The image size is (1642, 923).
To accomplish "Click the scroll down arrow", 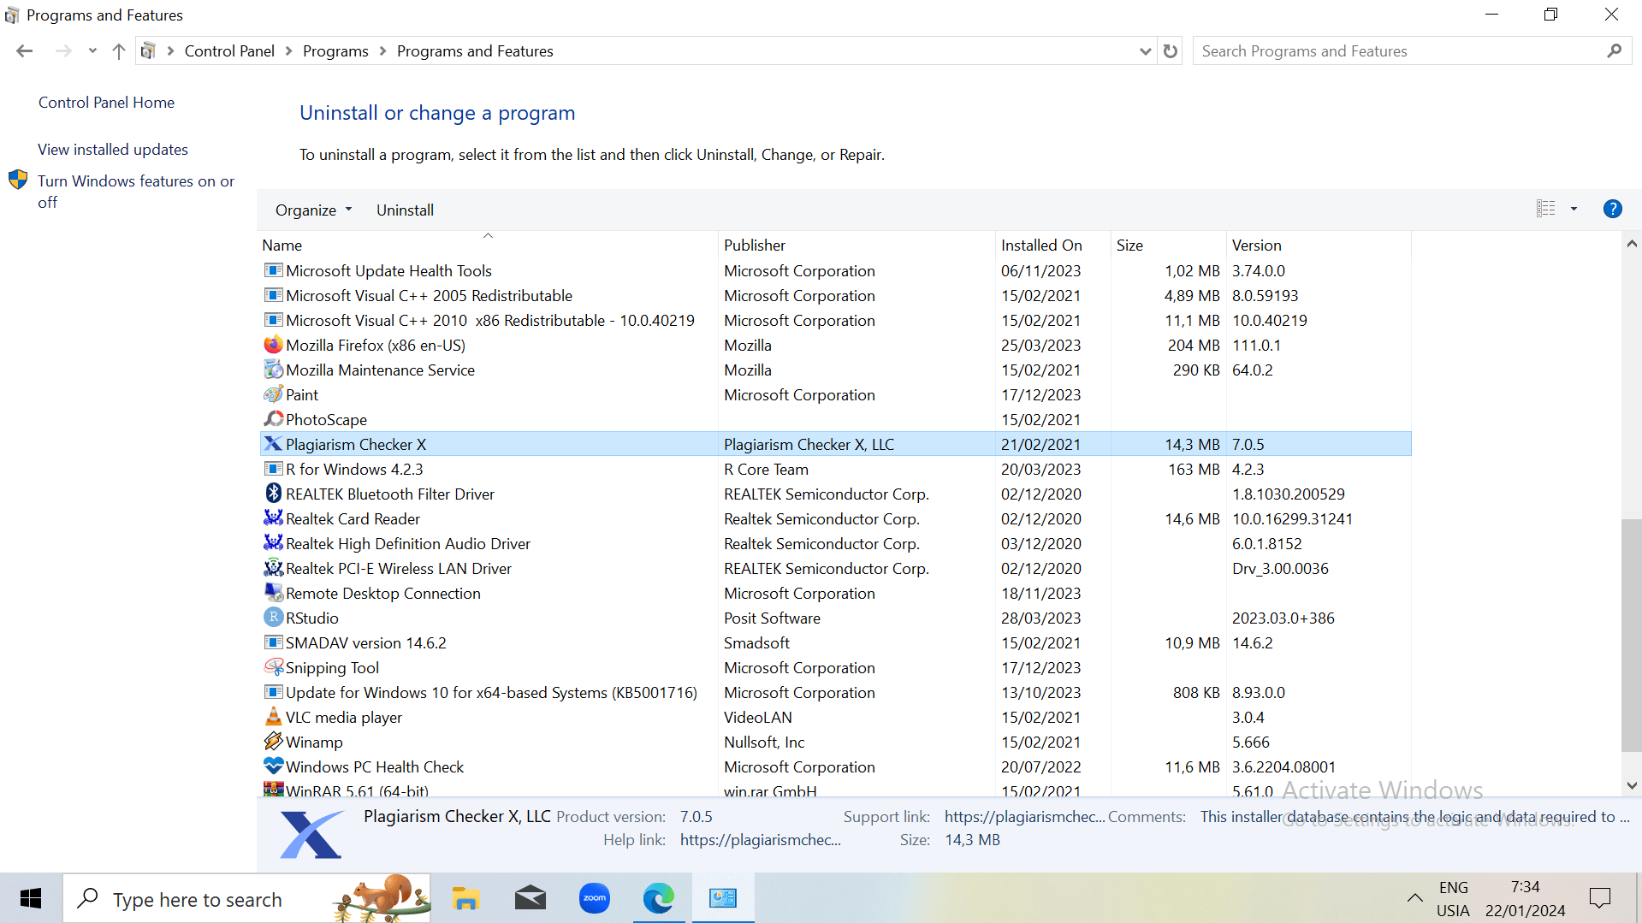I will 1631,785.
